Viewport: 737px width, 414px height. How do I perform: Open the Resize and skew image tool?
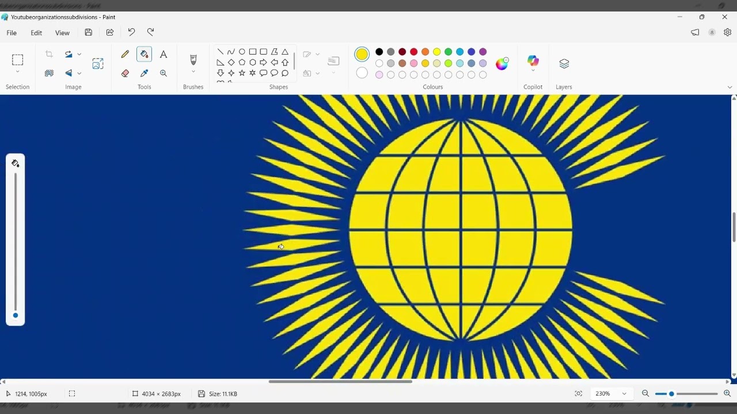coord(98,63)
